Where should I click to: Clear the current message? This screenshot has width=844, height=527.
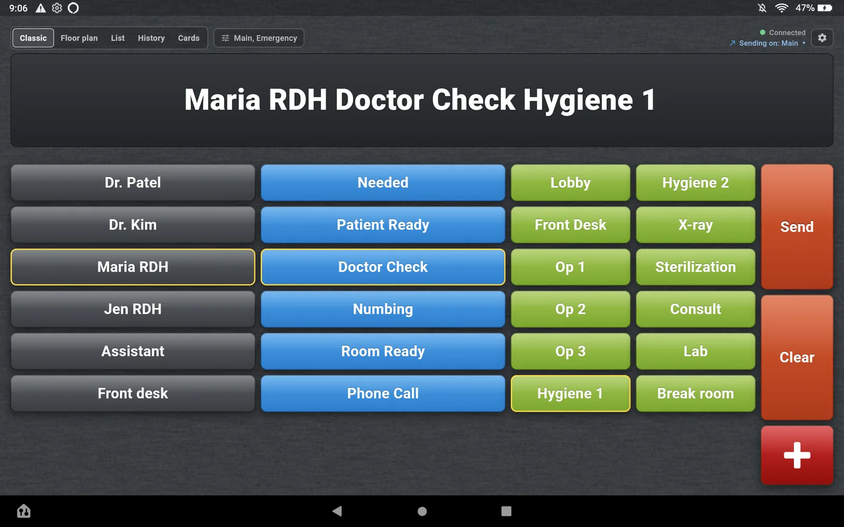797,357
